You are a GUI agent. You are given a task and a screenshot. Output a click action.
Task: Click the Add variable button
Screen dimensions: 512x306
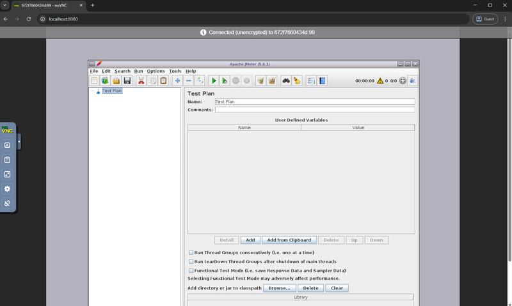250,240
